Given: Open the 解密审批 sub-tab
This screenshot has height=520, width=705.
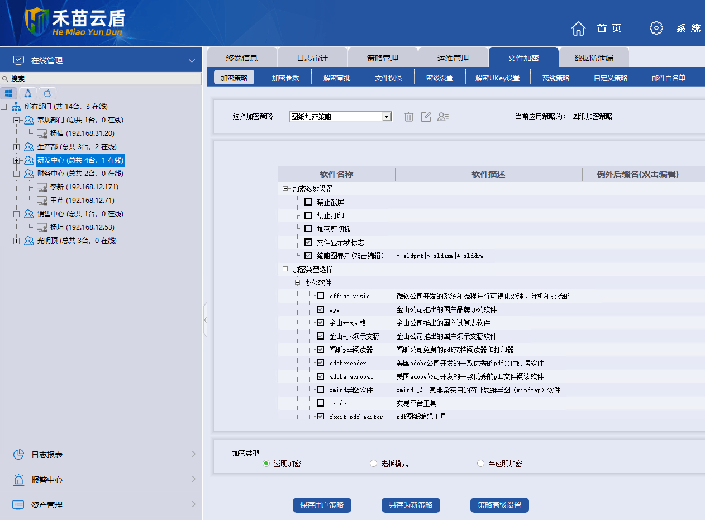Looking at the screenshot, I should tap(337, 78).
